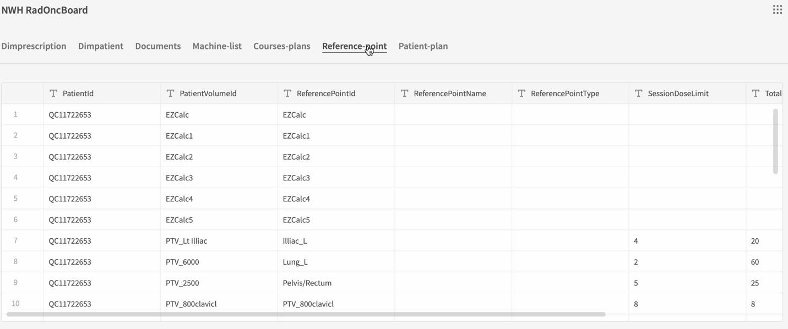This screenshot has height=329, width=788.
Task: Switch to the Dimprescription tab
Action: click(x=34, y=46)
